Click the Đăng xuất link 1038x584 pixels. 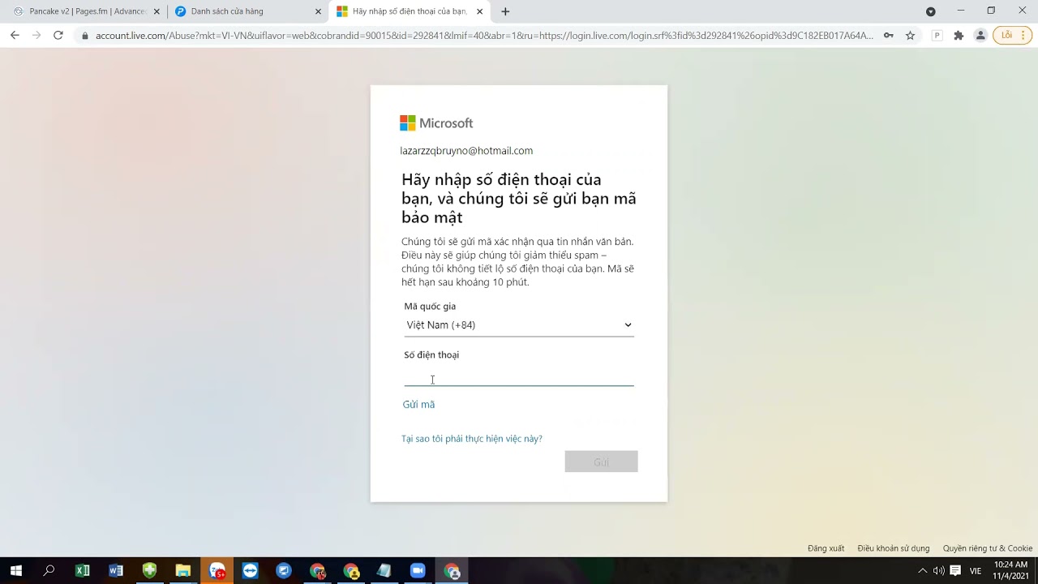pos(826,548)
